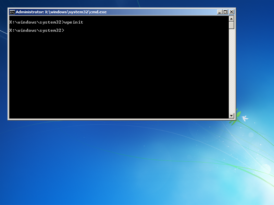Maximize the cmd.exe window

pos(225,12)
